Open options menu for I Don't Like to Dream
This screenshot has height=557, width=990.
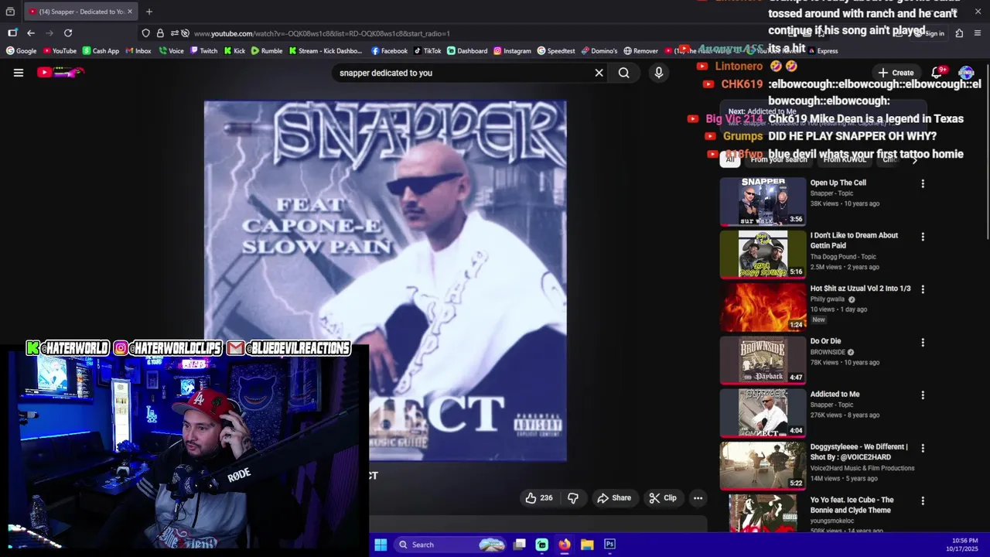tap(922, 237)
